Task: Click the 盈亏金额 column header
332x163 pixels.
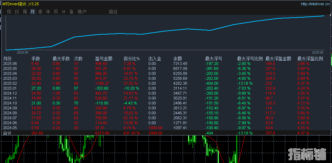Action: point(104,59)
